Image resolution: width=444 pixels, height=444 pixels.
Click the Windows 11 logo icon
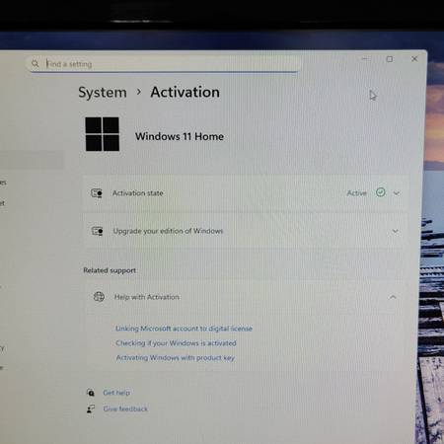click(x=103, y=134)
